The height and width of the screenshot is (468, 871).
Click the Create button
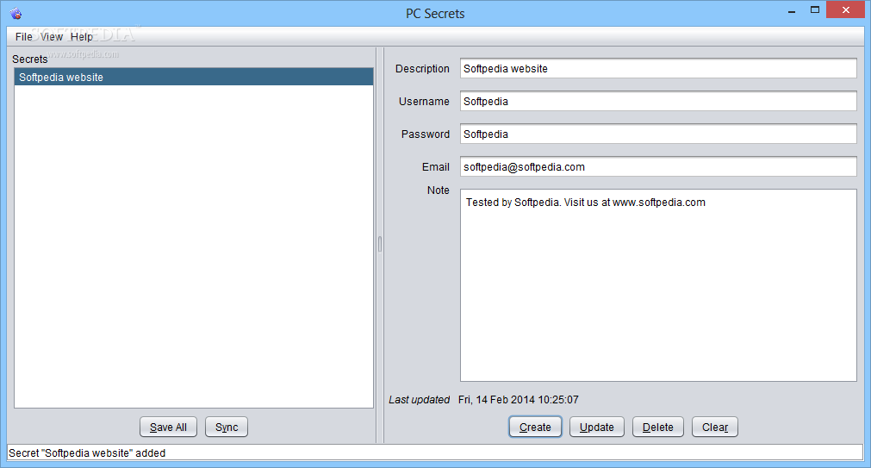(536, 427)
